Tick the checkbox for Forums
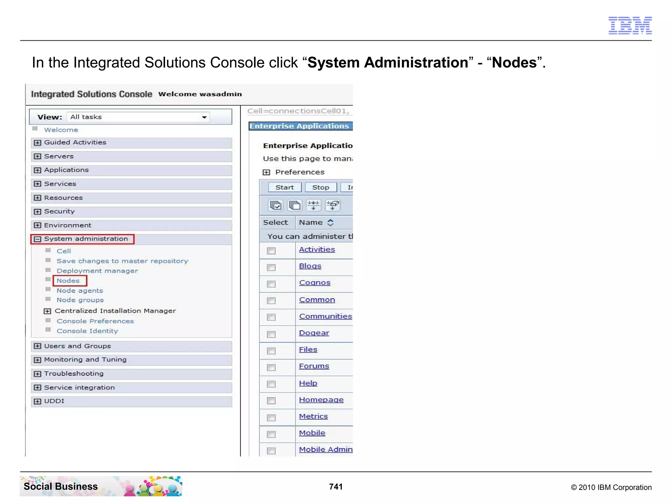672x504 pixels. (271, 367)
